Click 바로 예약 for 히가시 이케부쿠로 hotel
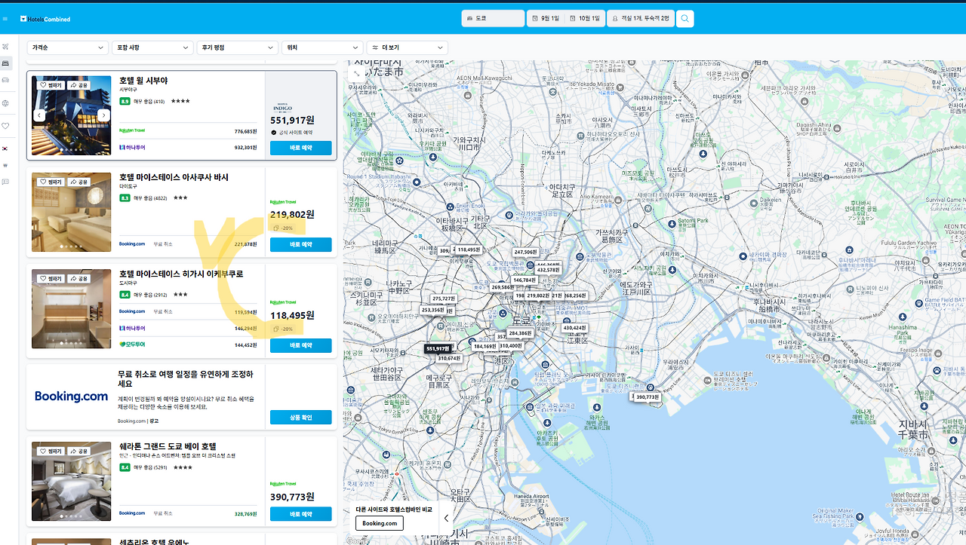Image resolution: width=966 pixels, height=545 pixels. coord(300,345)
